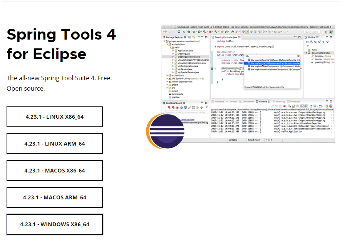Click the 'The all-new Spring Tool Suite 4' paragraph
The height and width of the screenshot is (247, 347).
[x=59, y=83]
